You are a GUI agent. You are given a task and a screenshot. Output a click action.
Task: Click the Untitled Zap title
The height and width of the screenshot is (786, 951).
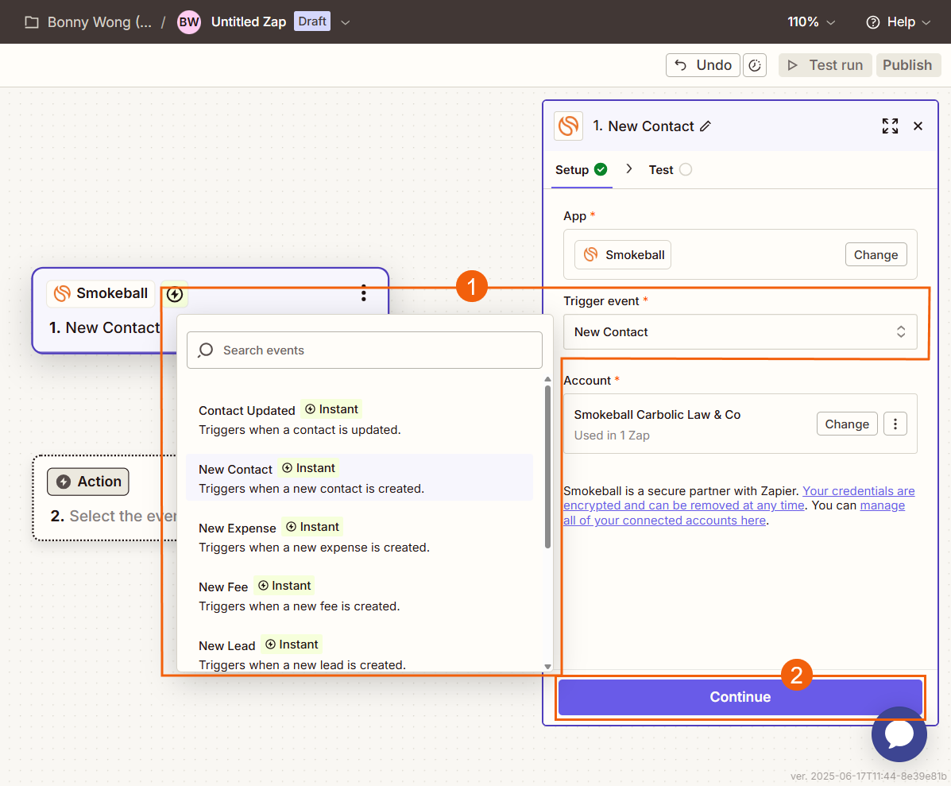pyautogui.click(x=249, y=21)
